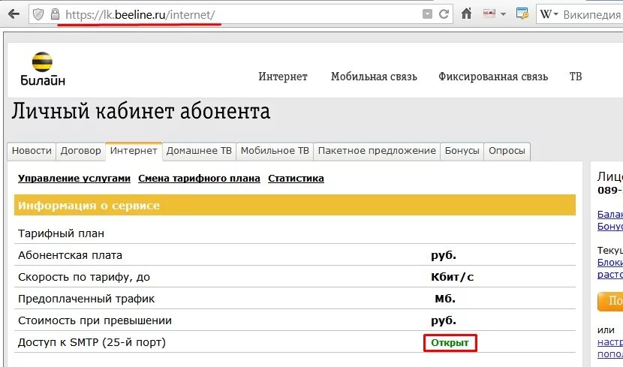Click the Скорость по тарифу, до label
This screenshot has height=367, width=623.
[84, 277]
